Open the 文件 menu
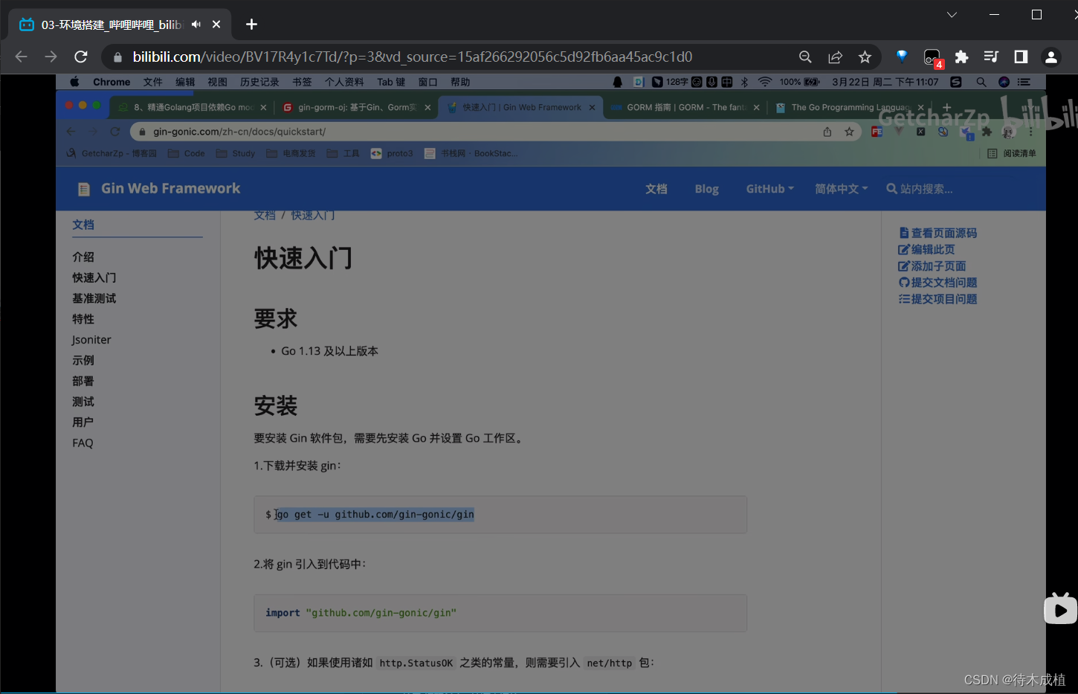Viewport: 1078px width, 694px height. tap(152, 82)
